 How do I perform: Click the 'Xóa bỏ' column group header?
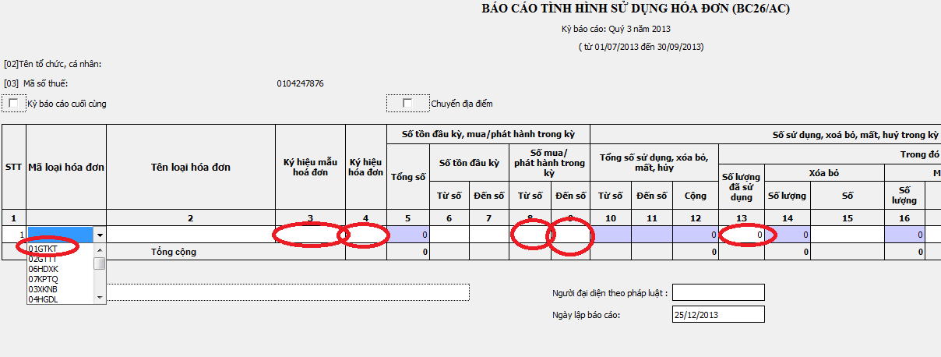(x=824, y=173)
